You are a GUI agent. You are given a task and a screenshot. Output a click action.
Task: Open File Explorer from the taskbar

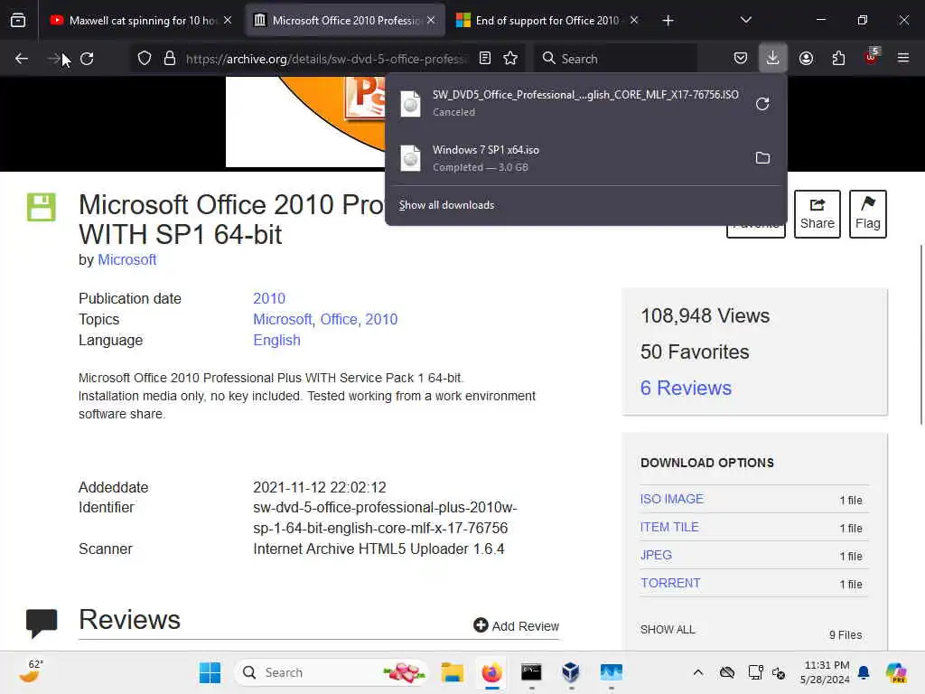[452, 672]
